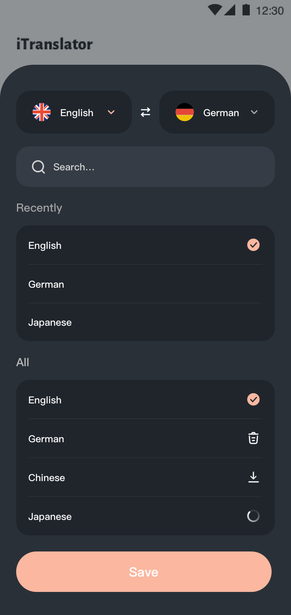Swap source and target languages

[145, 112]
